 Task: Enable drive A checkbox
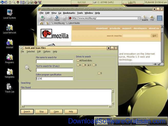coord(78,65)
